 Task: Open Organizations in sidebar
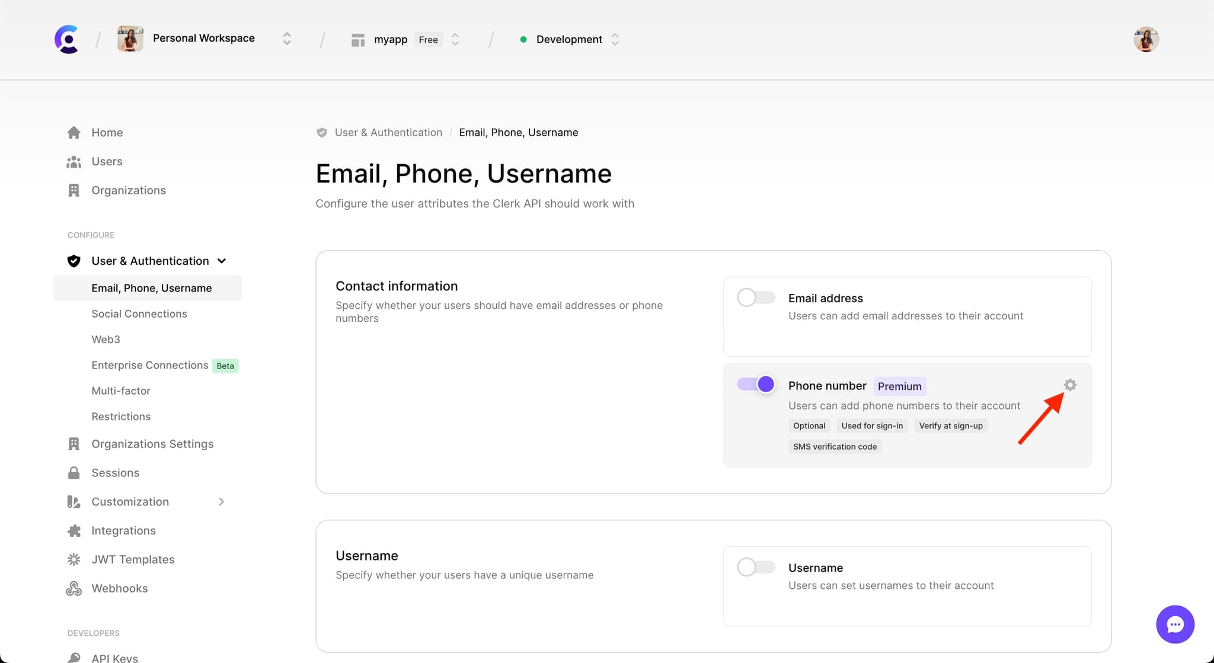coord(129,190)
